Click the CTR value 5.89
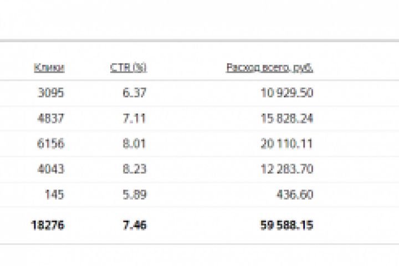399x266 pixels. point(134,195)
